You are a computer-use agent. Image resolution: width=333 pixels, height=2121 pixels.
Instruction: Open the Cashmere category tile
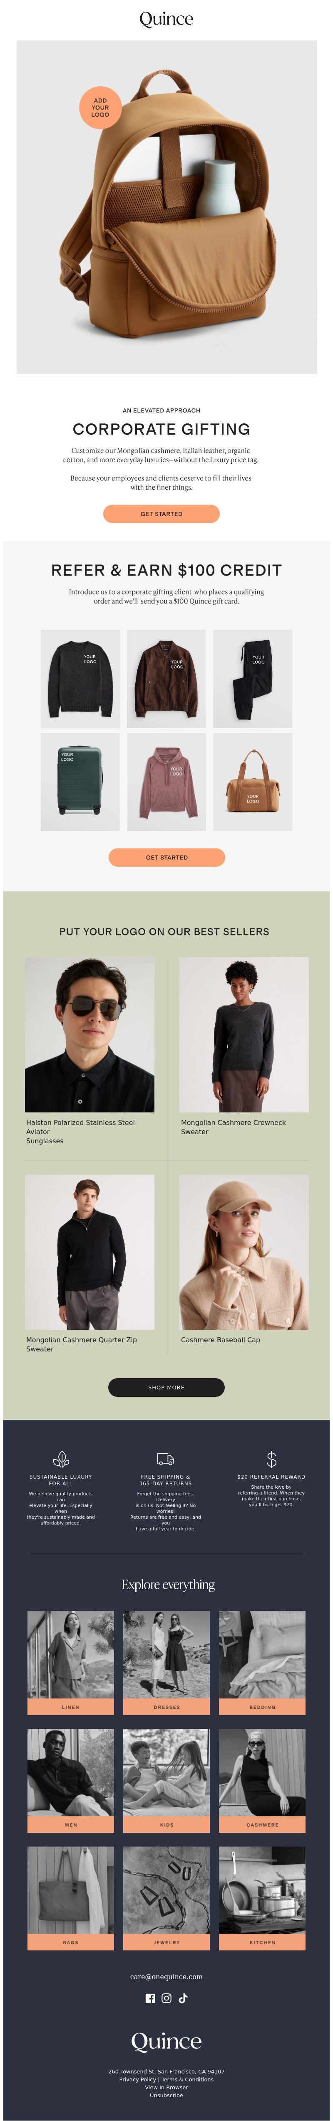click(x=262, y=1780)
